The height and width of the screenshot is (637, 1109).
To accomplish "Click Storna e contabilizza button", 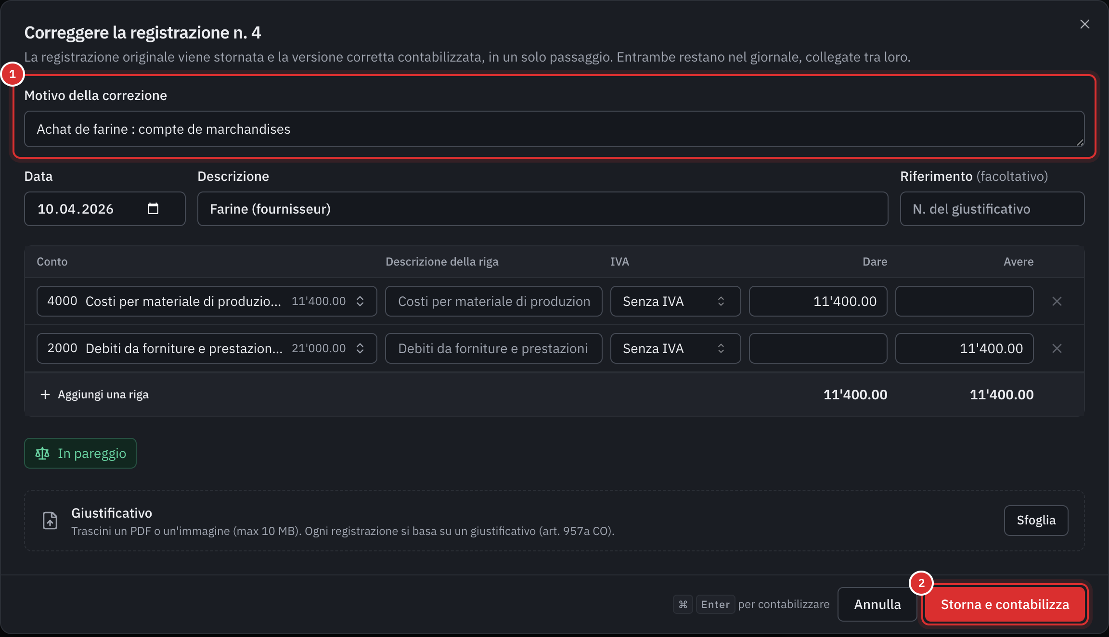I will pos(1005,604).
